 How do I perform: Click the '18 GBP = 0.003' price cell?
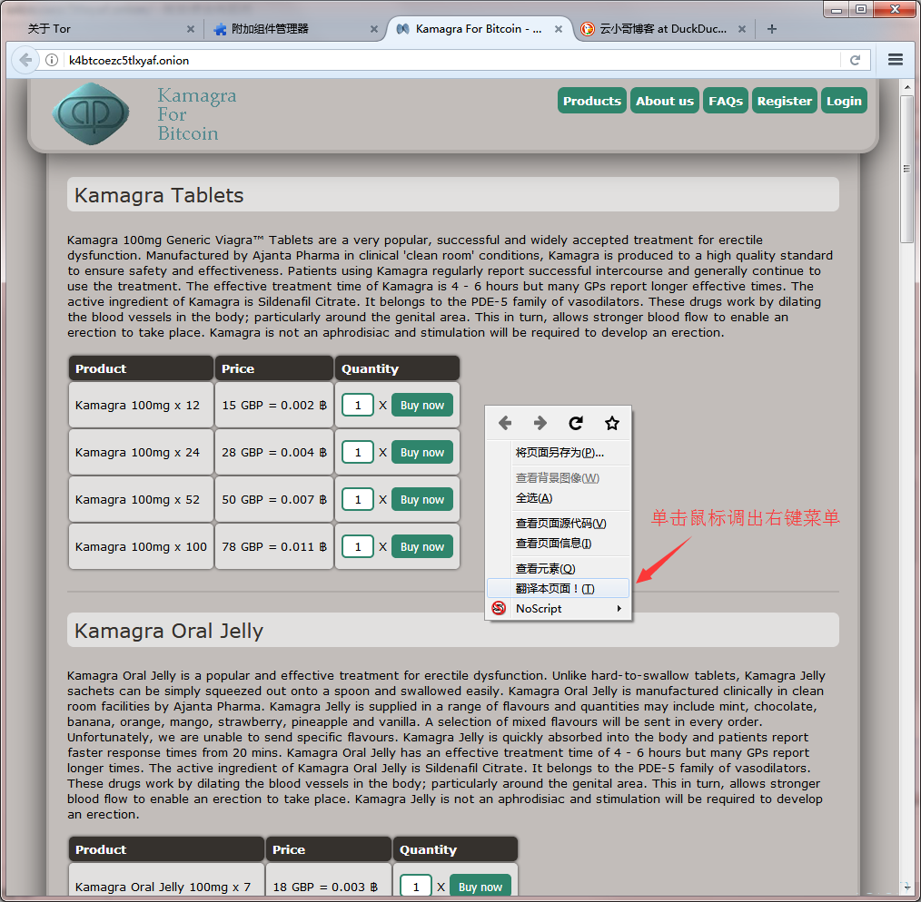(x=328, y=879)
